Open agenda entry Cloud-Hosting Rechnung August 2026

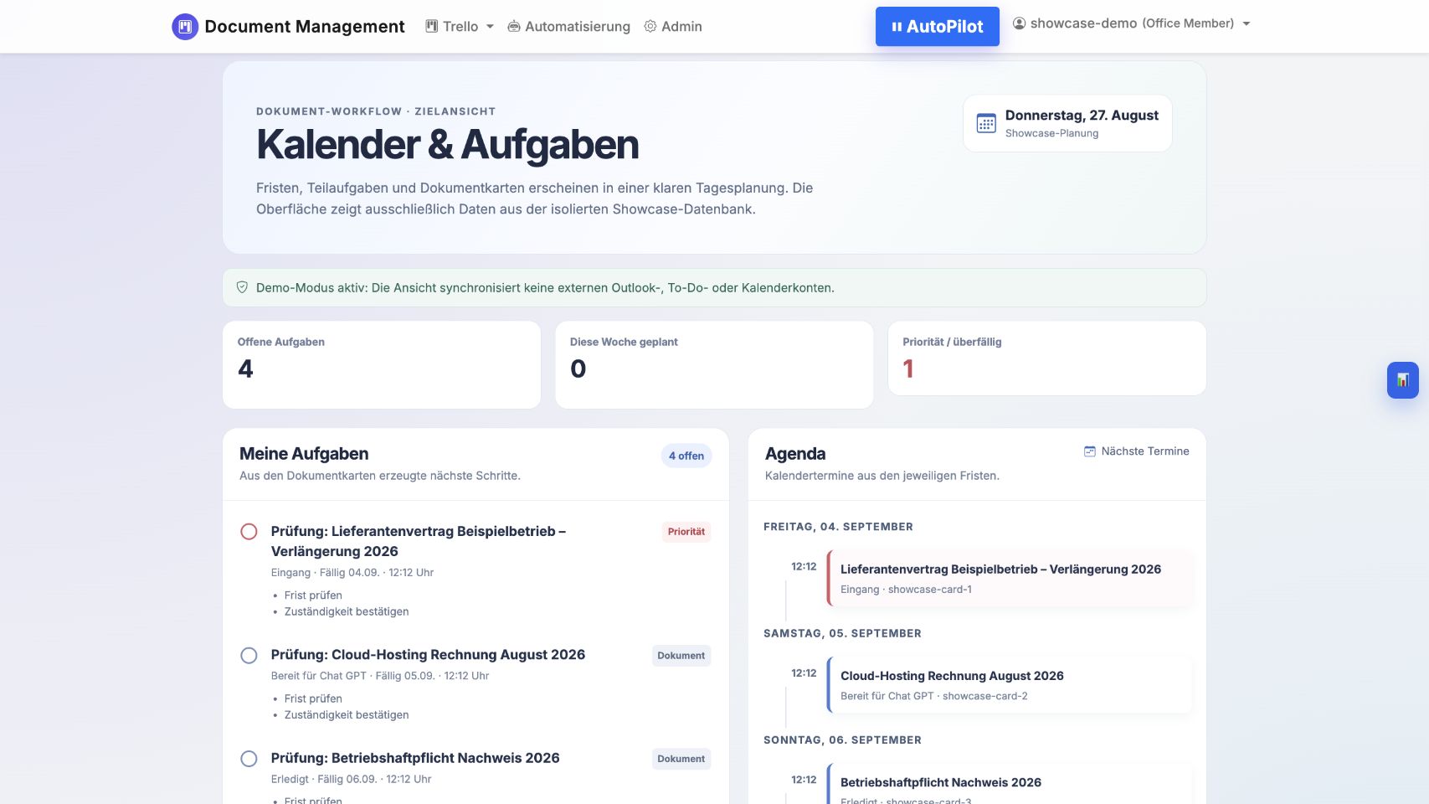(x=1009, y=685)
